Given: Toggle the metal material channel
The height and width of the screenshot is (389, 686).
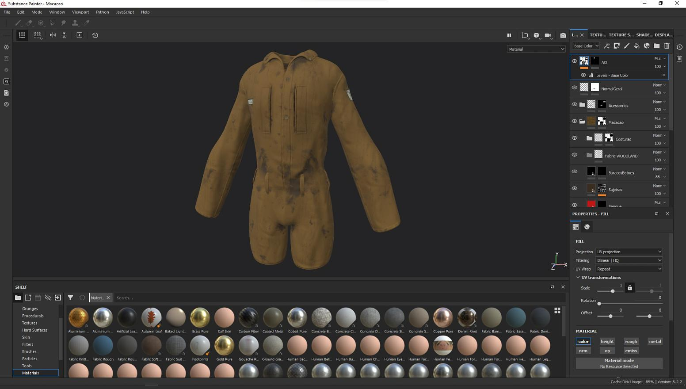Looking at the screenshot, I should pyautogui.click(x=655, y=341).
